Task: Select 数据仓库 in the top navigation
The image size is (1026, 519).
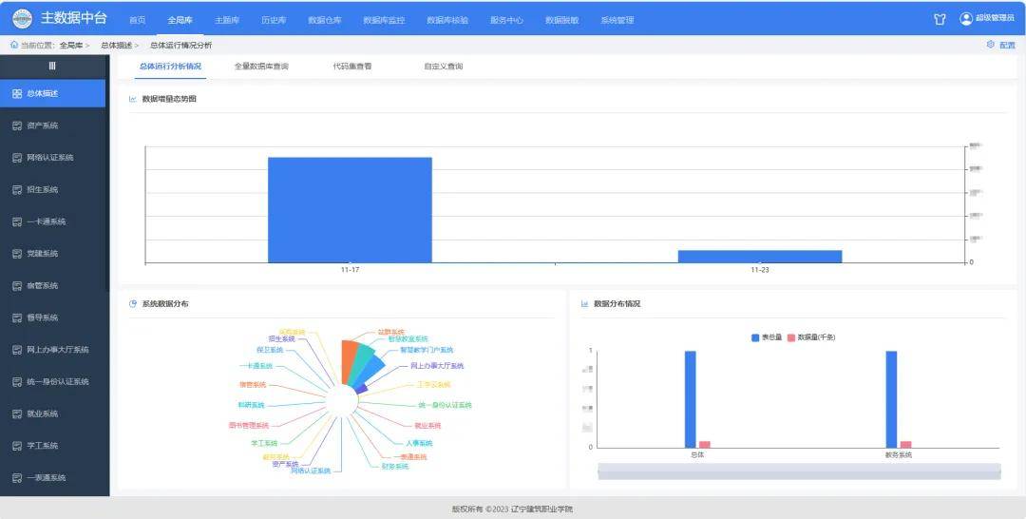Action: 324,20
